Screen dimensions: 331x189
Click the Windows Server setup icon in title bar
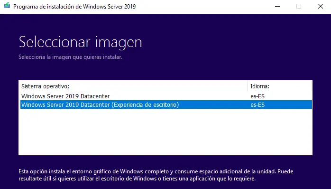point(7,6)
